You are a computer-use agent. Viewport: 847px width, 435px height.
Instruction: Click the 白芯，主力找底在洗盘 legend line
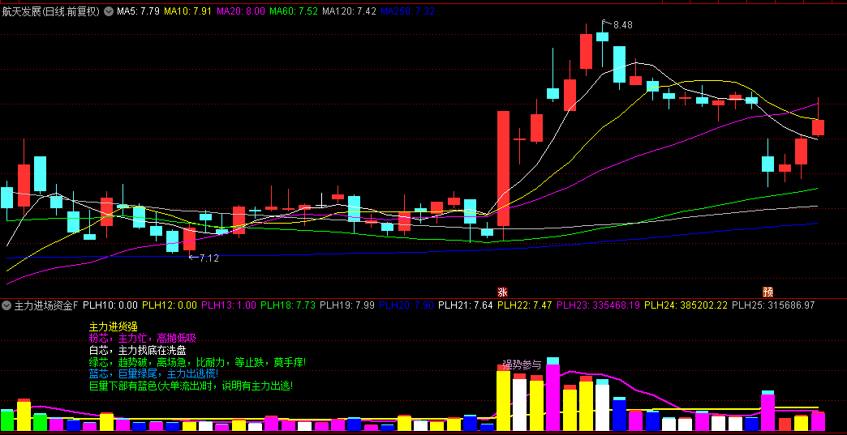[138, 350]
